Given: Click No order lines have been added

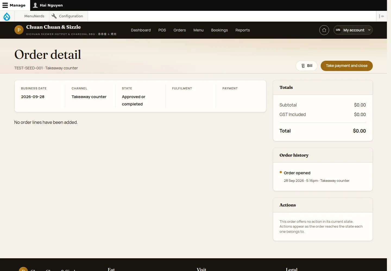Looking at the screenshot, I should tap(46, 122).
